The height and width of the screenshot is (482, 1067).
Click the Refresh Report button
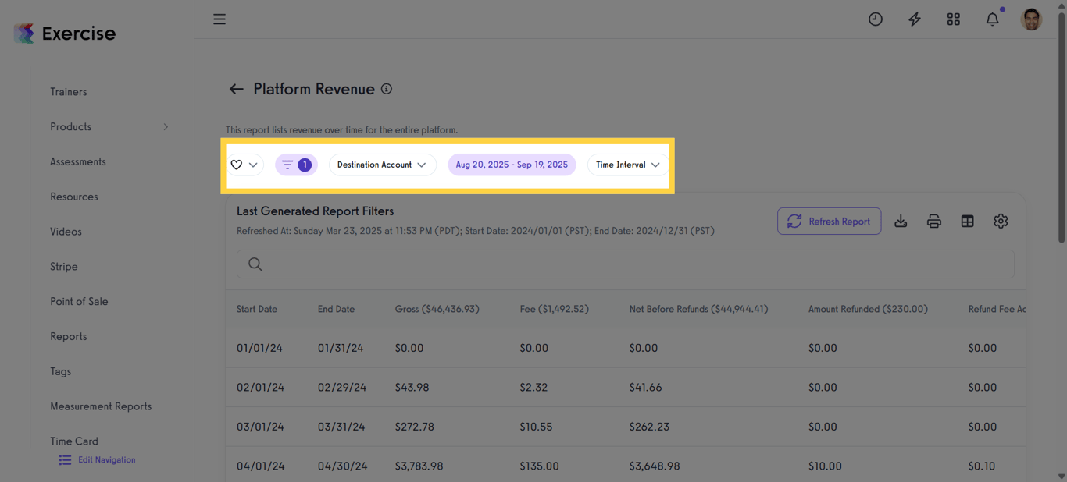click(x=829, y=221)
